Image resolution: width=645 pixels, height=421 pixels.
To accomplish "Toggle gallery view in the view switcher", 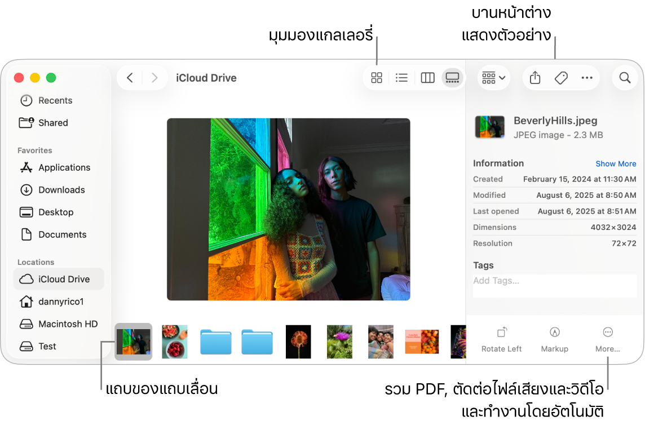I will pos(452,78).
